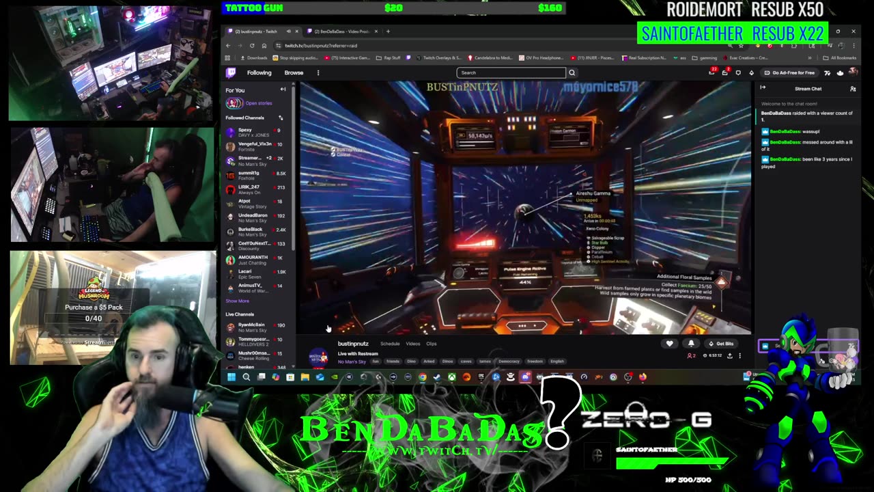Click the browser reload button
Viewport: 874px width, 492px height.
tap(251, 45)
